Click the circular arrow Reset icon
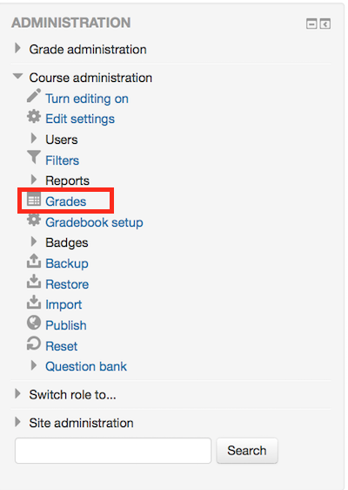Screen dimensions: 348x490 pos(34,344)
